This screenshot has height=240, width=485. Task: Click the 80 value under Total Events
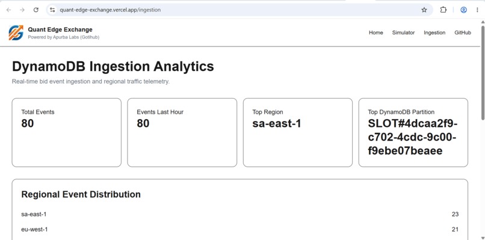(x=28, y=123)
